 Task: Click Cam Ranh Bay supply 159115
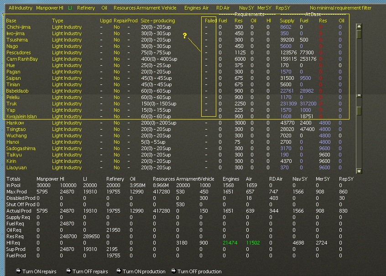(288, 59)
